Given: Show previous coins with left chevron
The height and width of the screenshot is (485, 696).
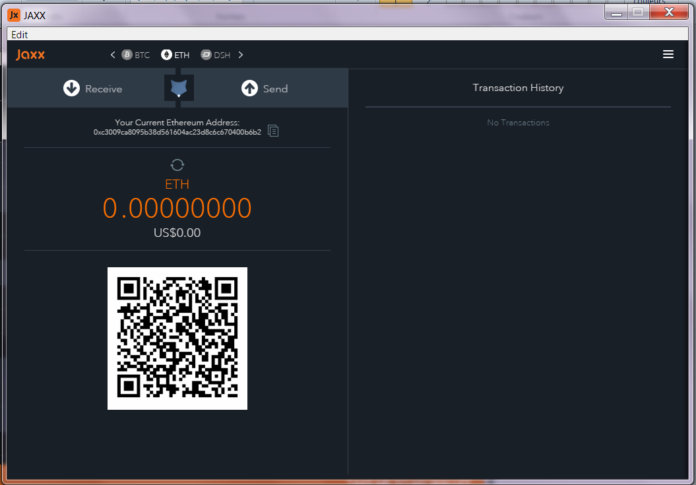Looking at the screenshot, I should pyautogui.click(x=113, y=55).
